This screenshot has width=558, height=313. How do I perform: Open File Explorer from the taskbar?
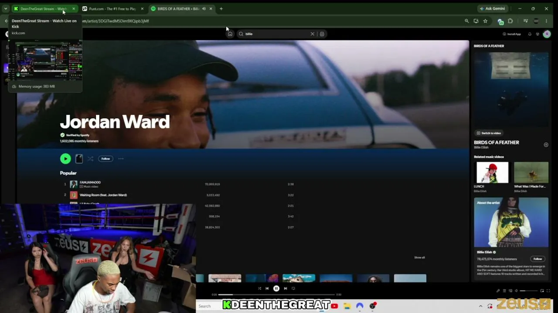[347, 306]
